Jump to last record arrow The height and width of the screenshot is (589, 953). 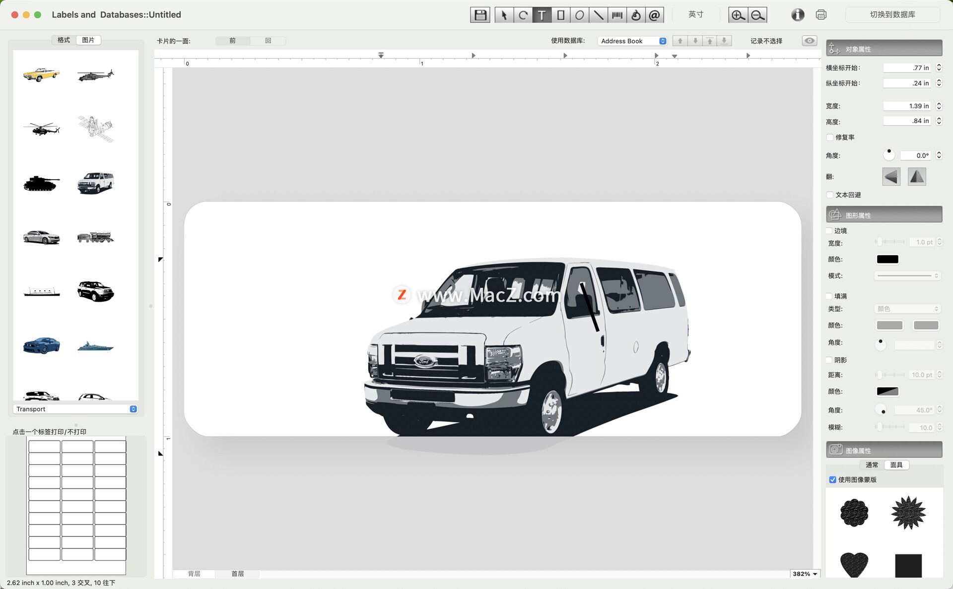(724, 41)
